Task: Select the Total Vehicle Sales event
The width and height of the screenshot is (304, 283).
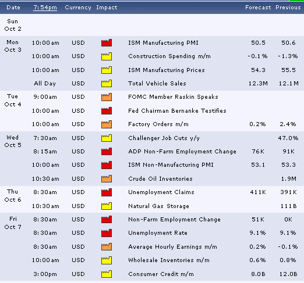Action: tap(157, 84)
